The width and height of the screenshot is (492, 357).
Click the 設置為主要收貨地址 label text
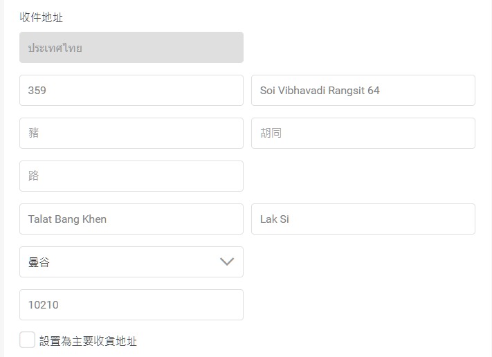[88, 341]
